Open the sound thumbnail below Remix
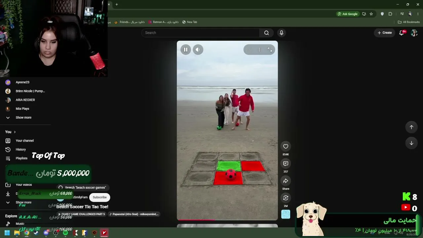Image resolution: width=423 pixels, height=238 pixels. point(286,214)
